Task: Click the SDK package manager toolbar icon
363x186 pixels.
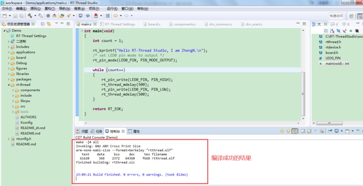Action: 62,16
